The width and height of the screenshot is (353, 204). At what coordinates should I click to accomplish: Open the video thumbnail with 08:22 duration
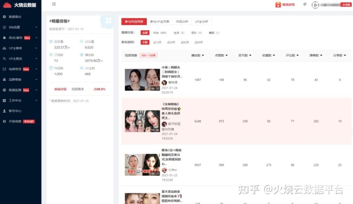[142, 80]
